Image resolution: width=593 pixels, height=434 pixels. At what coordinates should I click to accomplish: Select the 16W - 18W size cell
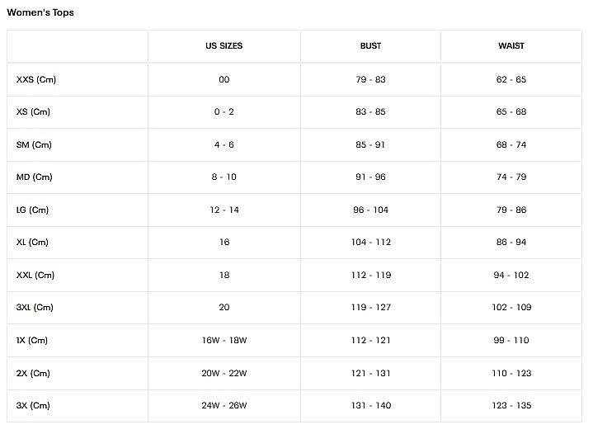(224, 340)
